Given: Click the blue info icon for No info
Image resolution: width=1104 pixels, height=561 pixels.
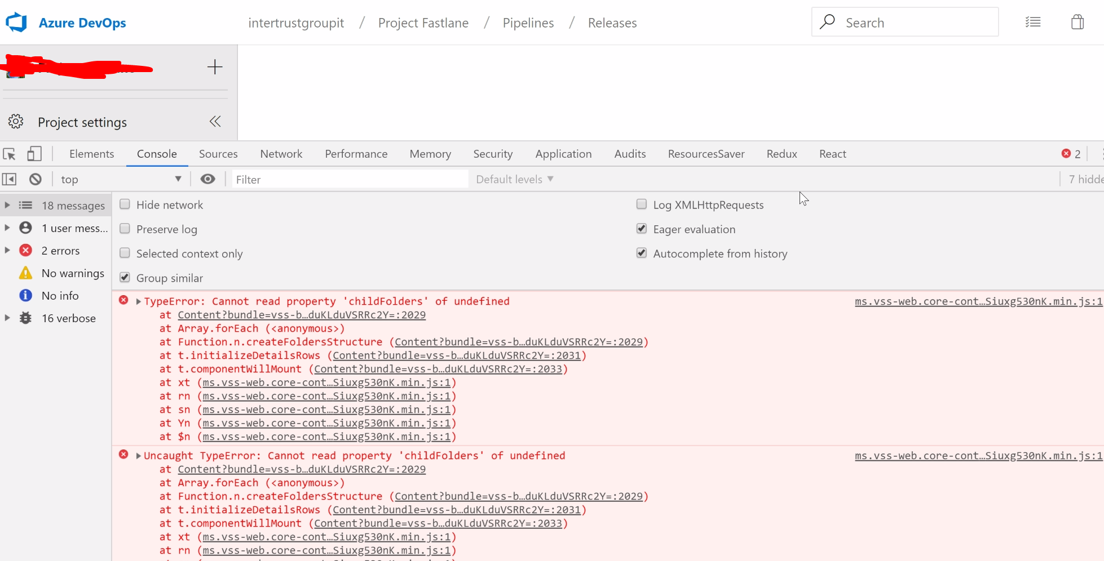Looking at the screenshot, I should (26, 296).
